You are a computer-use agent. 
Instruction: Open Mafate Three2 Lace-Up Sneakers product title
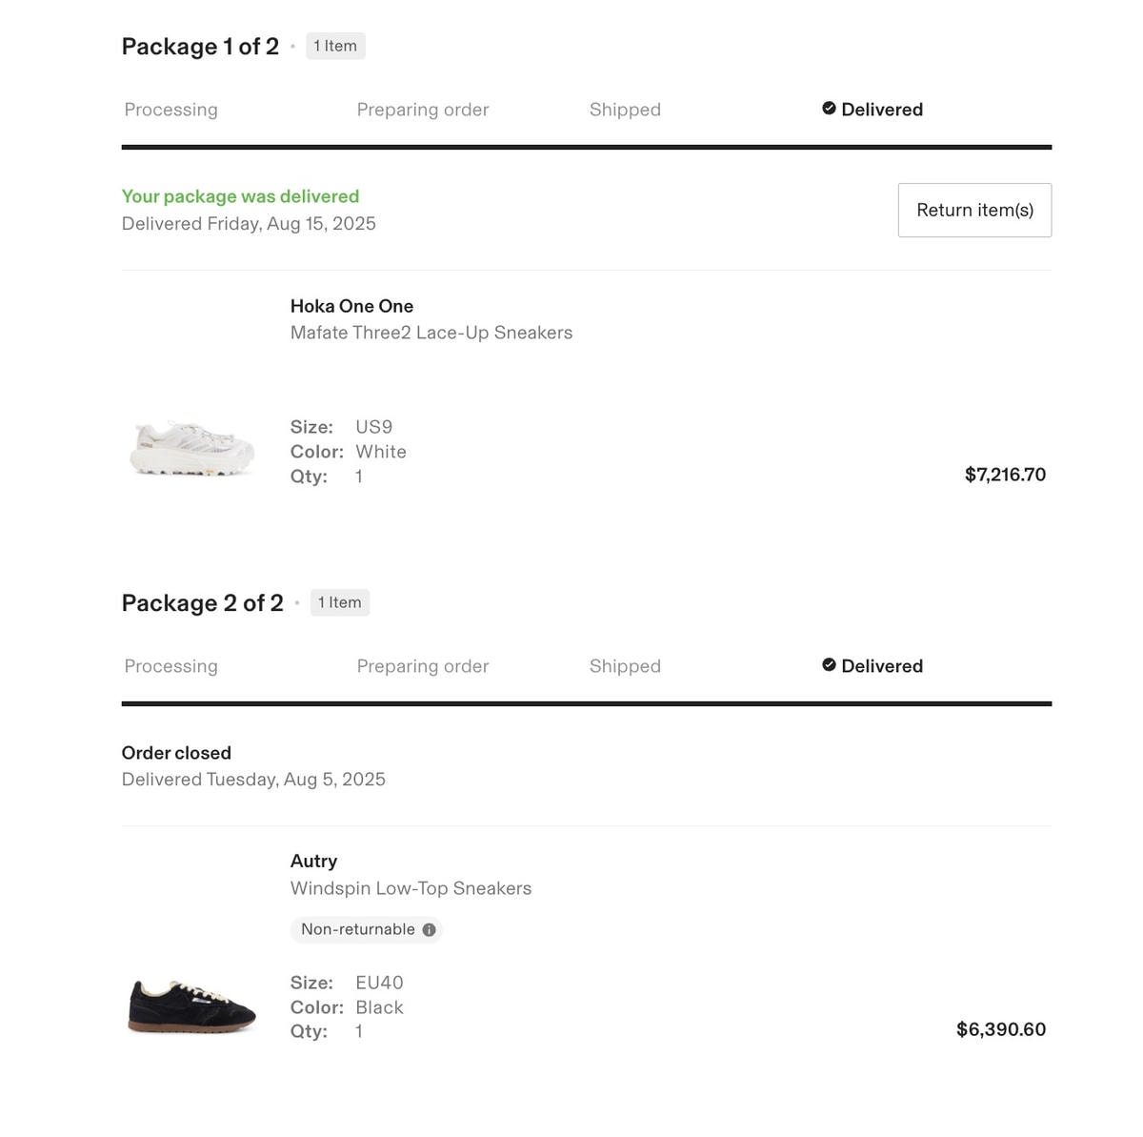pyautogui.click(x=431, y=333)
